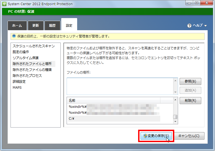
Task: Minimize the Endpoint Protection window
Action: (x=189, y=3)
